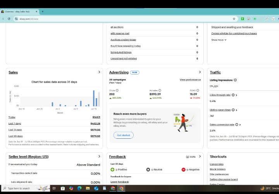Image resolution: width=279 pixels, height=194 pixels.
Task: View site information icon in address bar
Action: tap(16, 19)
